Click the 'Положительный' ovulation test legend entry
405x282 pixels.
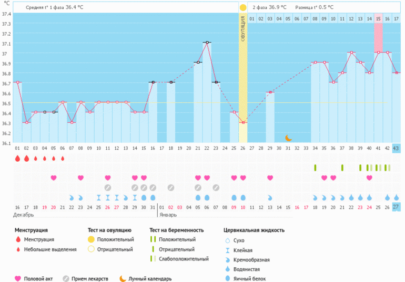pyautogui.click(x=110, y=239)
